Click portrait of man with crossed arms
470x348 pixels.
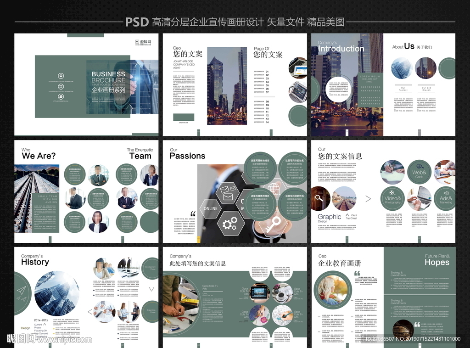(x=98, y=175)
